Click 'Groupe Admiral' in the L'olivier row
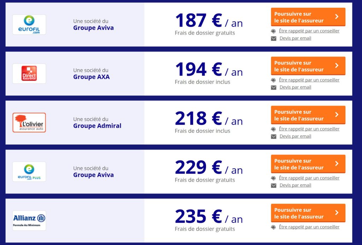362x245 pixels. click(x=97, y=126)
